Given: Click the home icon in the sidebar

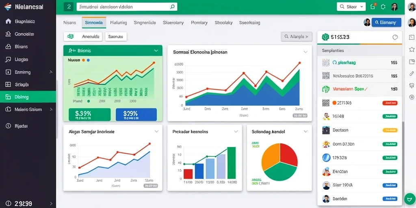Looking at the screenshot, I should [x=8, y=22].
